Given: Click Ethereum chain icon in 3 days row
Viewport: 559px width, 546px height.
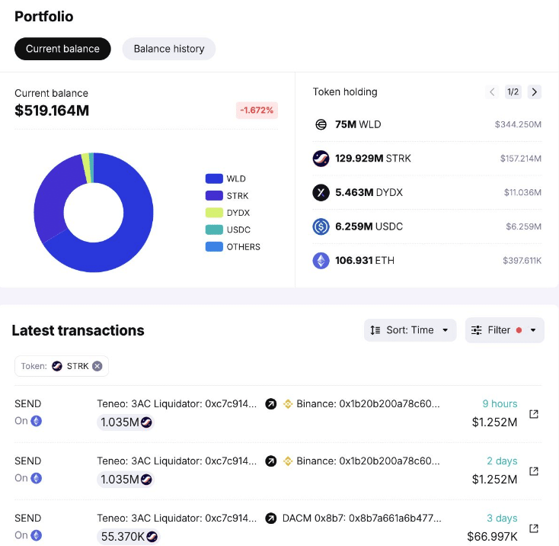Looking at the screenshot, I should 36,535.
